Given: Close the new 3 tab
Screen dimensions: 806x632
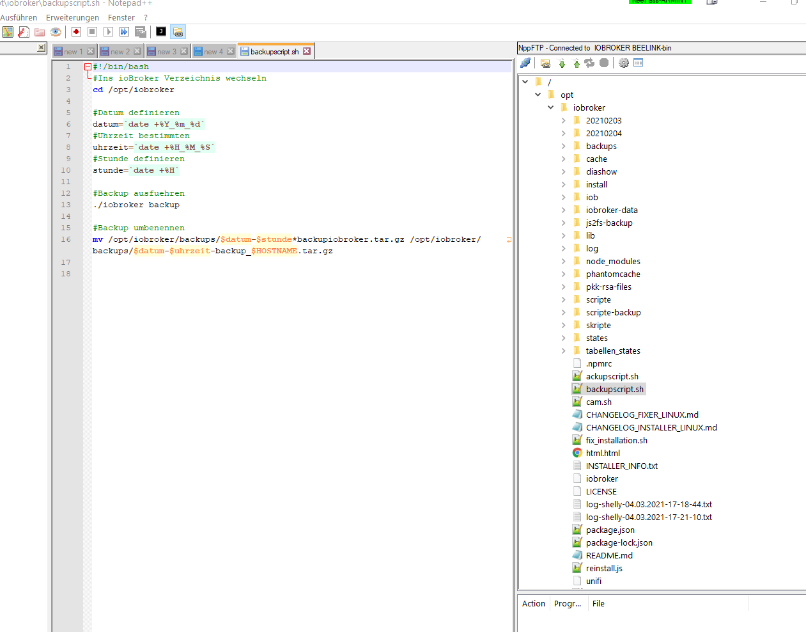Looking at the screenshot, I should (183, 51).
